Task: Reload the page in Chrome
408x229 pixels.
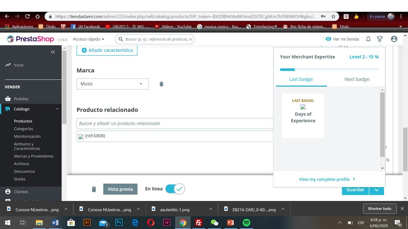Action: click(27, 16)
